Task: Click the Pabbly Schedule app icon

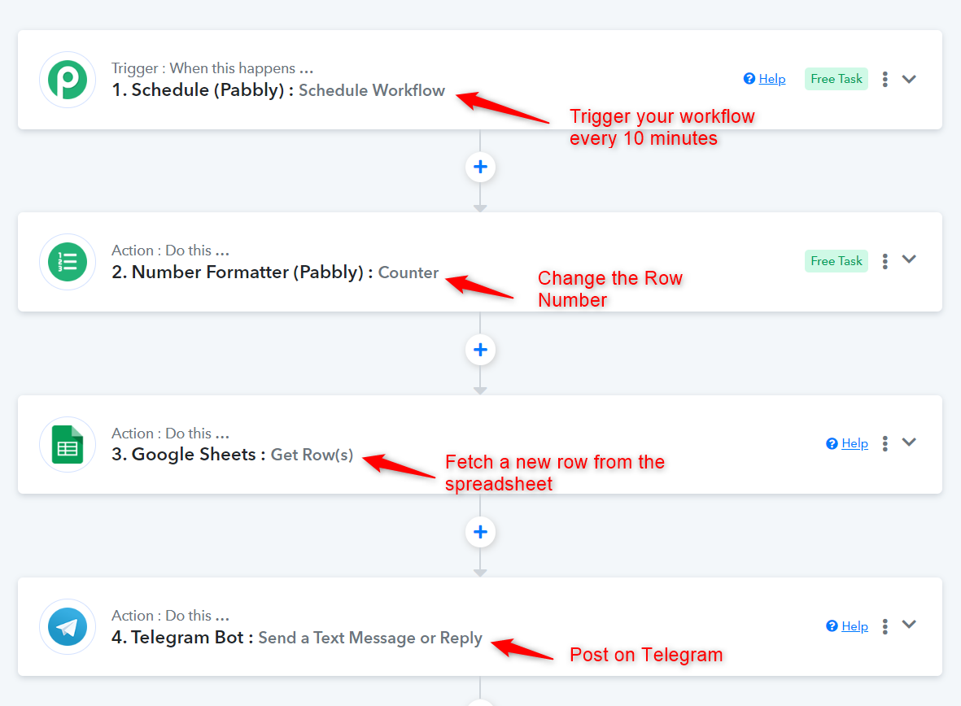Action: (x=68, y=80)
